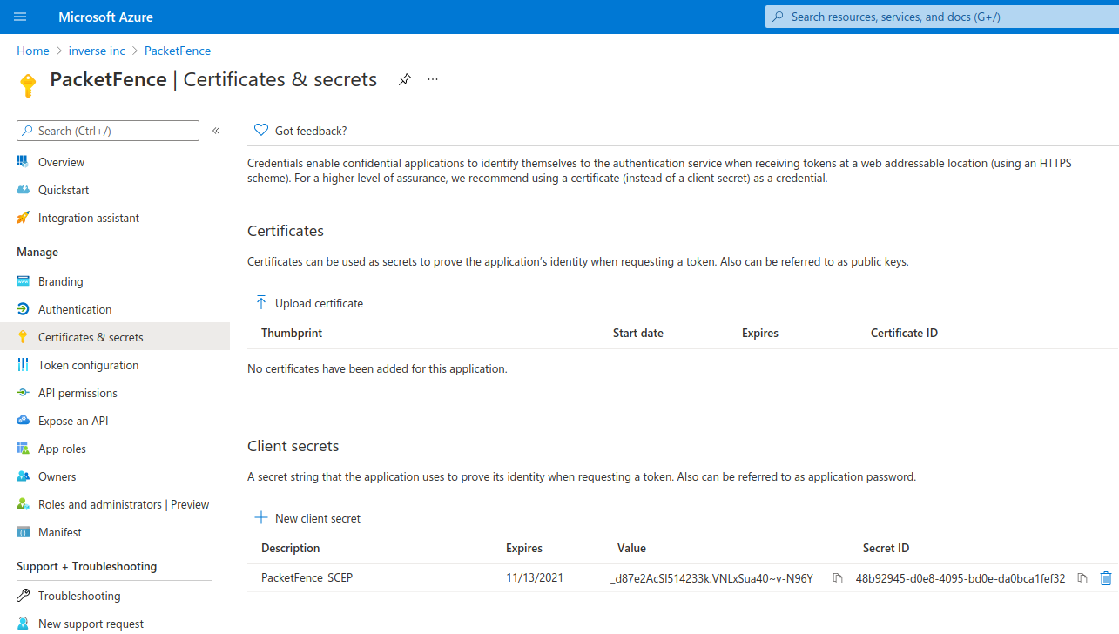Pin the Certificates & secrets blade

404,80
